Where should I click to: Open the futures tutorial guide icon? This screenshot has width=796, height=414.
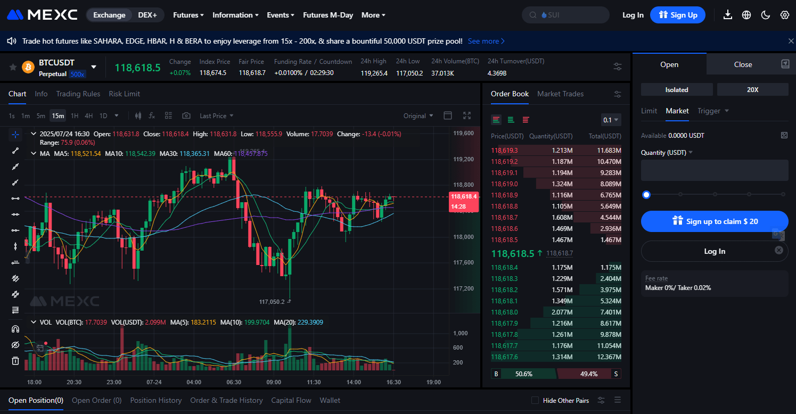click(785, 64)
